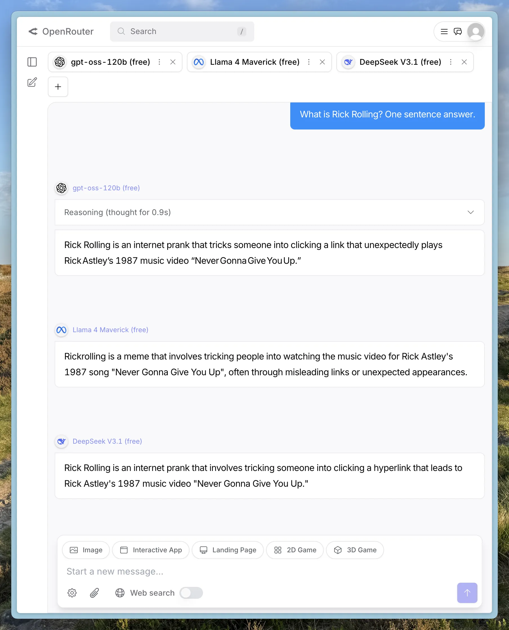Add a model with the plus button
509x630 pixels.
(58, 86)
